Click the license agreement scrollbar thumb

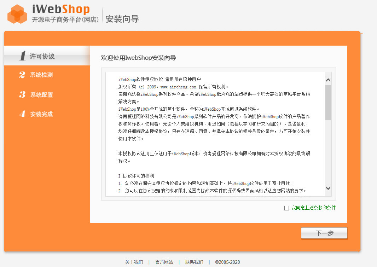[x=328, y=102]
